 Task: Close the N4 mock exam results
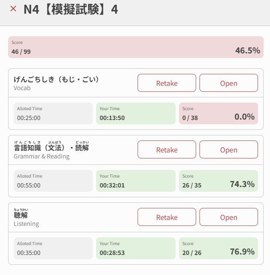tap(13, 9)
